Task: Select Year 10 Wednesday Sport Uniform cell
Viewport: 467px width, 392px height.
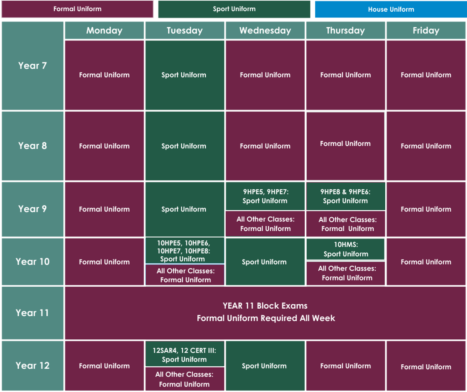Action: click(265, 262)
